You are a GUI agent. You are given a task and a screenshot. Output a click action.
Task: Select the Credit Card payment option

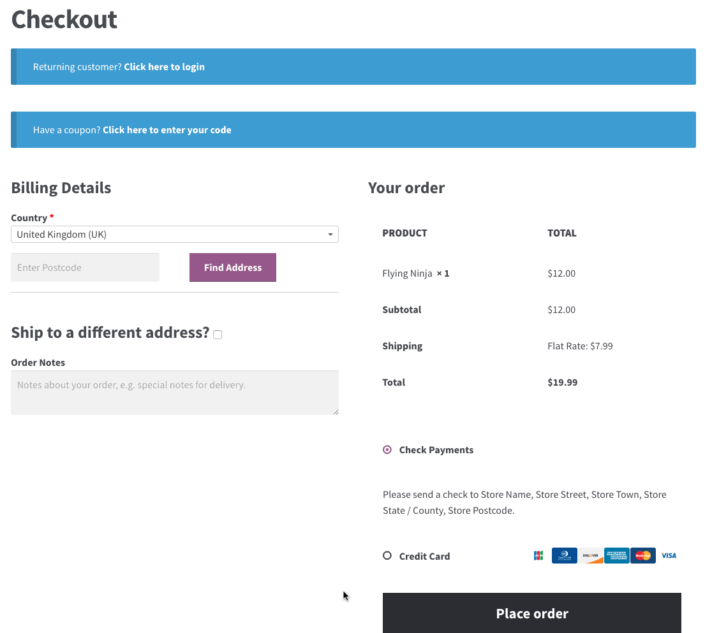click(387, 555)
